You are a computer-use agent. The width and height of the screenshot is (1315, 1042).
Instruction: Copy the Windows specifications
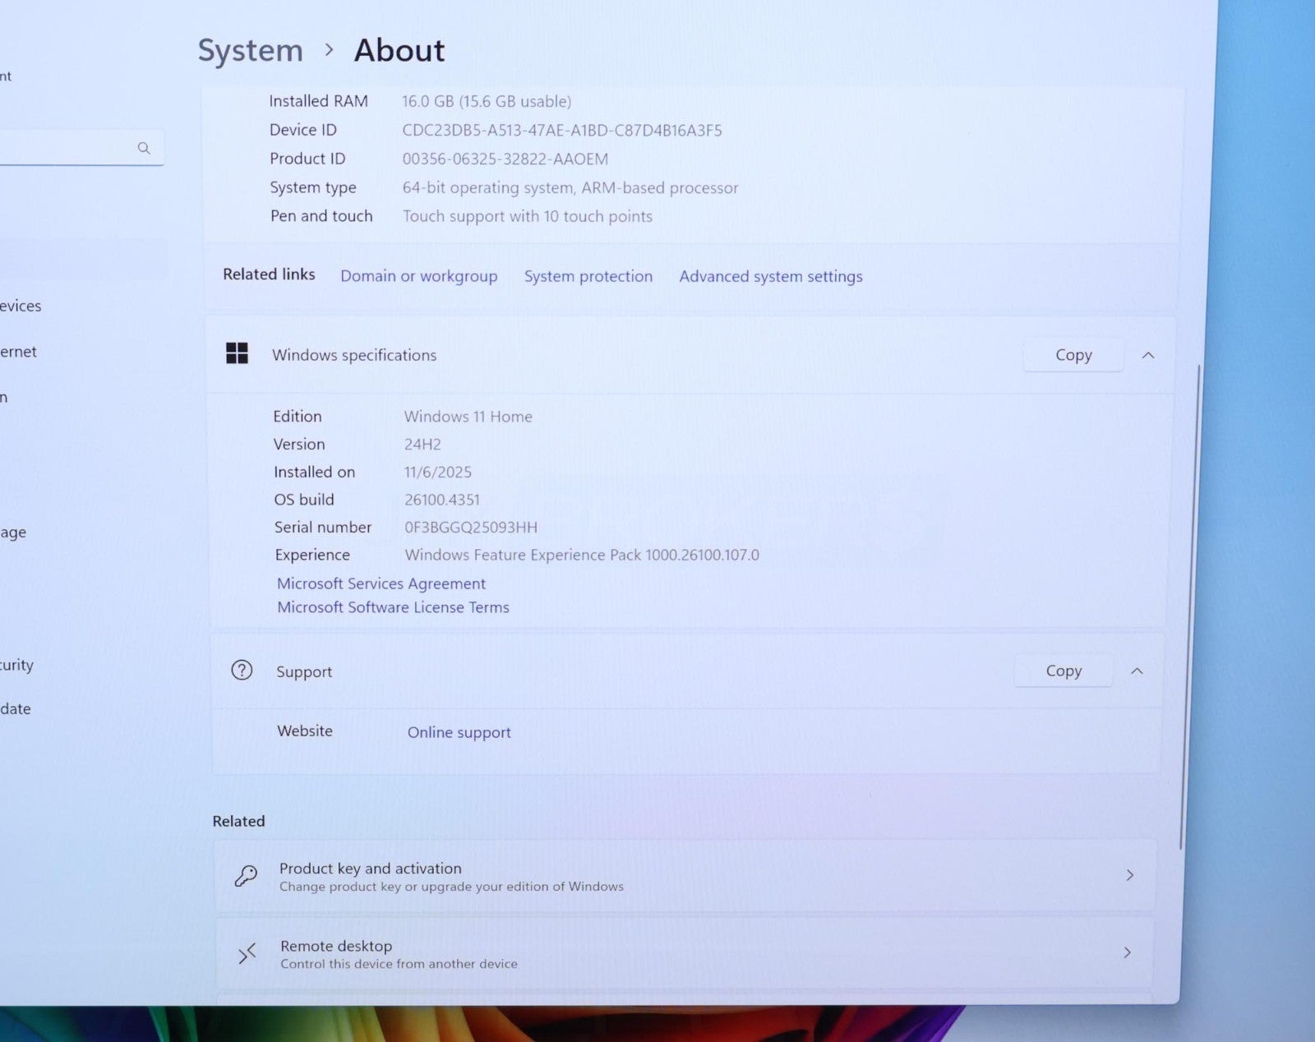click(x=1073, y=355)
